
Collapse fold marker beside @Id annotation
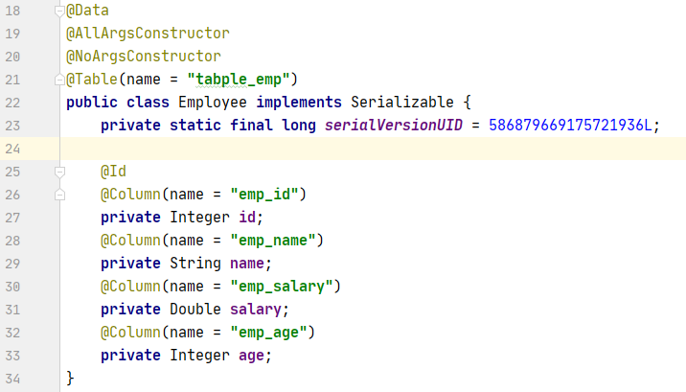pyautogui.click(x=60, y=172)
